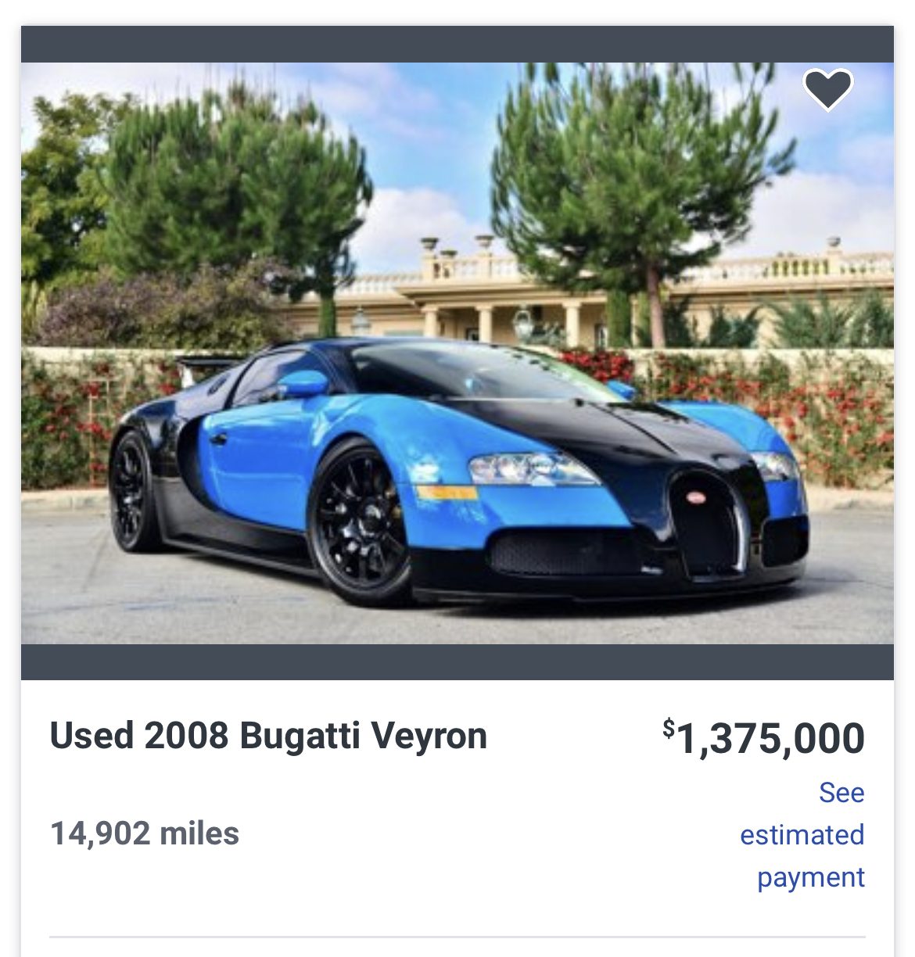
Task: Click the Bugatti emblem on the grille
Action: point(695,497)
